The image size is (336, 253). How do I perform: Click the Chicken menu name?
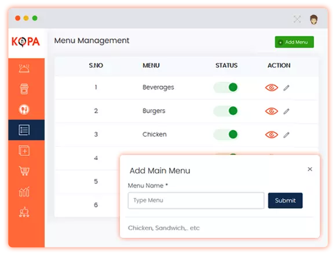pos(155,134)
